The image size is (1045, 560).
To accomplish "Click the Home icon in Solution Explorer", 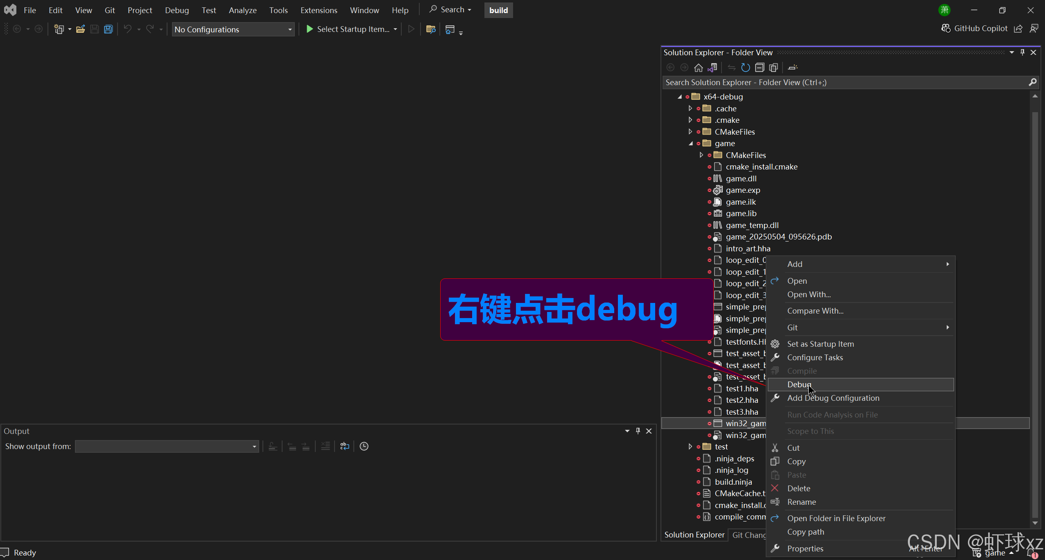I will point(699,68).
